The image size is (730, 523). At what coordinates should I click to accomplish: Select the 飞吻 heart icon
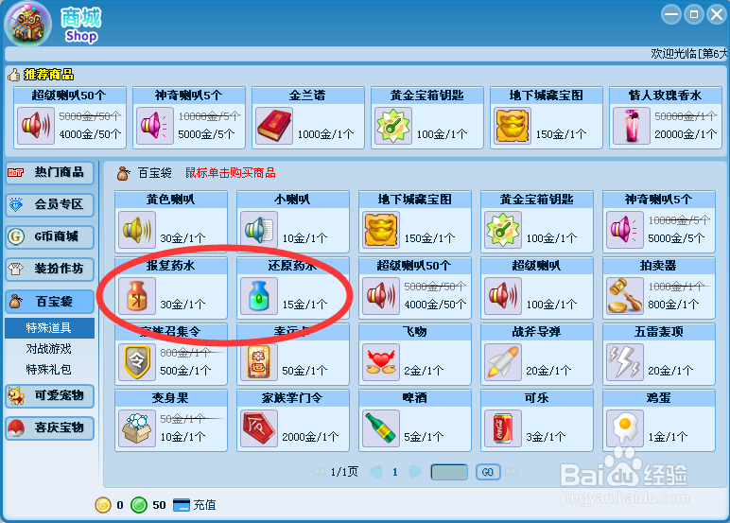pos(381,362)
